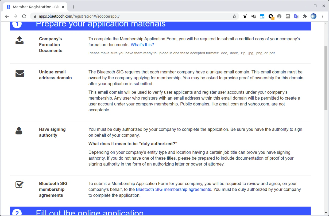The width and height of the screenshot is (329, 216).
Task: Click the accepted file formats note text
Action: pyautogui.click(x=182, y=53)
